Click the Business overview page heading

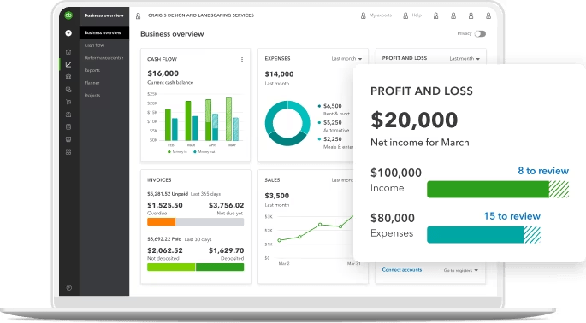(172, 34)
